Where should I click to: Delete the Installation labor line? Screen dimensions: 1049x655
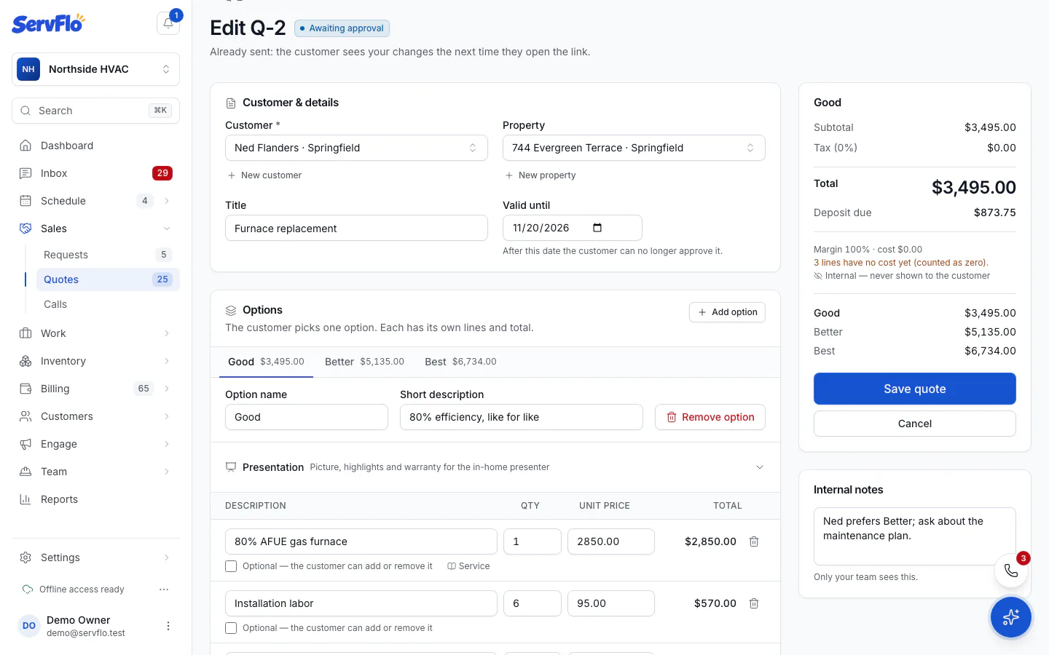tap(754, 603)
